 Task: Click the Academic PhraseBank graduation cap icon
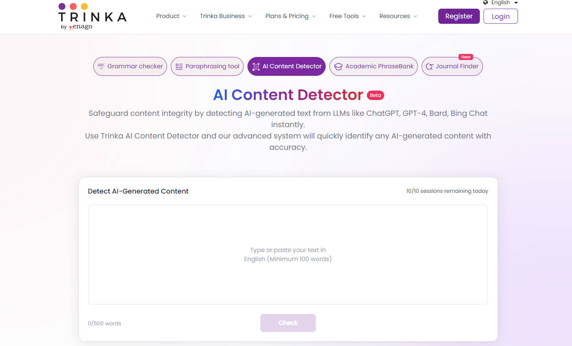click(338, 66)
